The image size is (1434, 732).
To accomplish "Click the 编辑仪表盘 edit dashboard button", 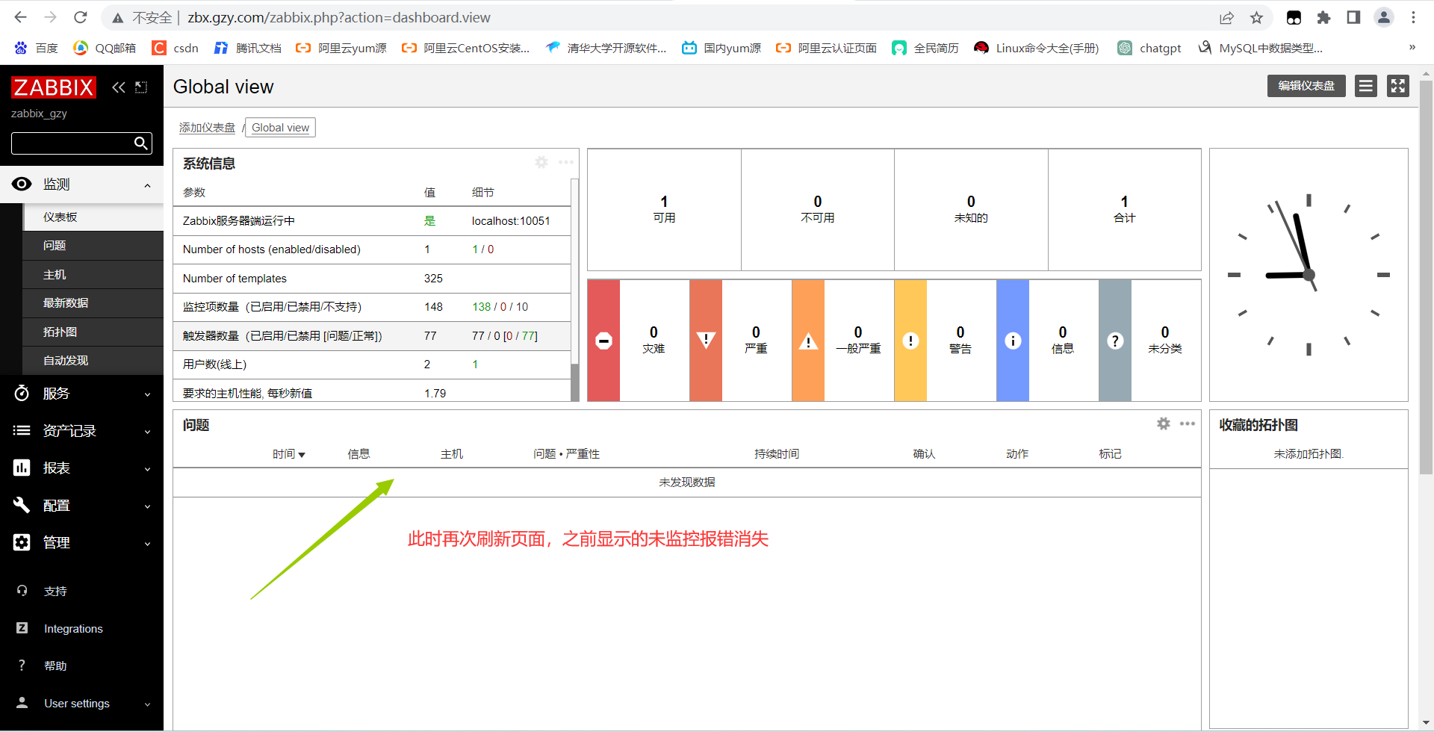I will coord(1306,86).
